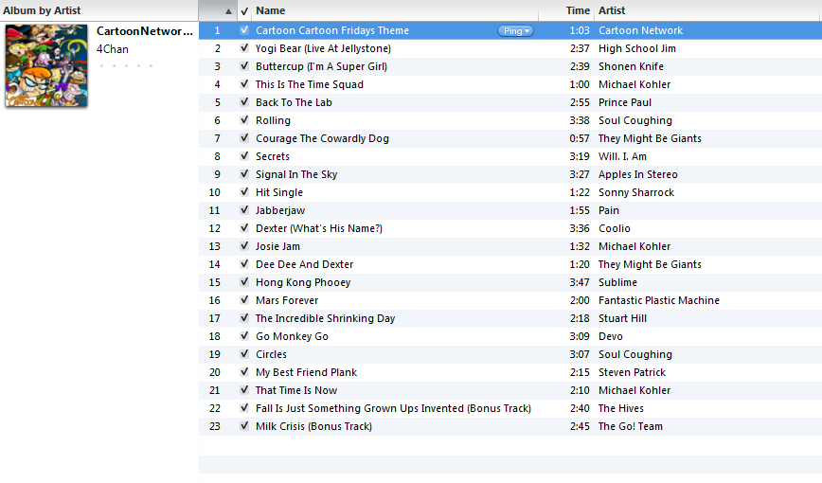The width and height of the screenshot is (822, 483).
Task: Click the CartoonNetwork album title text
Action: point(145,31)
